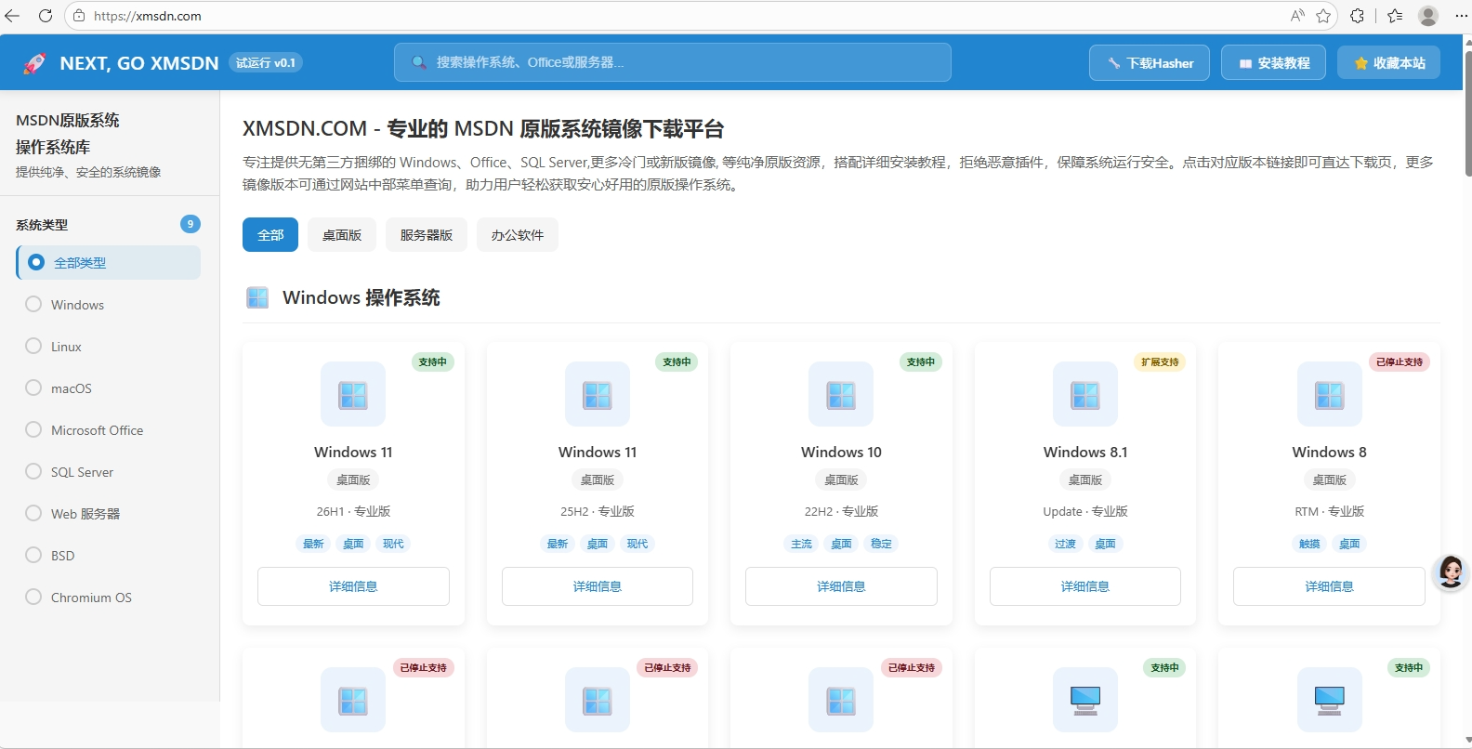
Task: Click the 系统类型 sidebar label
Action: [42, 225]
